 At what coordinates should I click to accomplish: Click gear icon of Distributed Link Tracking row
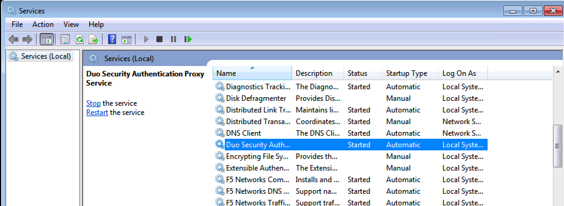click(x=220, y=110)
